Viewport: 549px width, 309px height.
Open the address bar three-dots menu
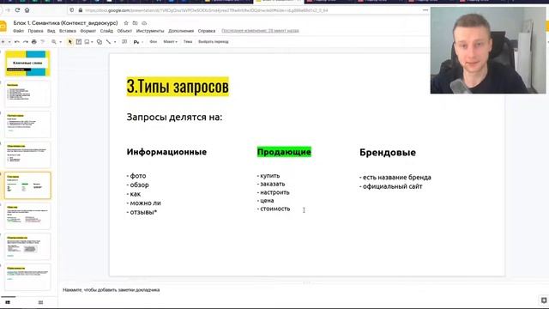click(425, 10)
